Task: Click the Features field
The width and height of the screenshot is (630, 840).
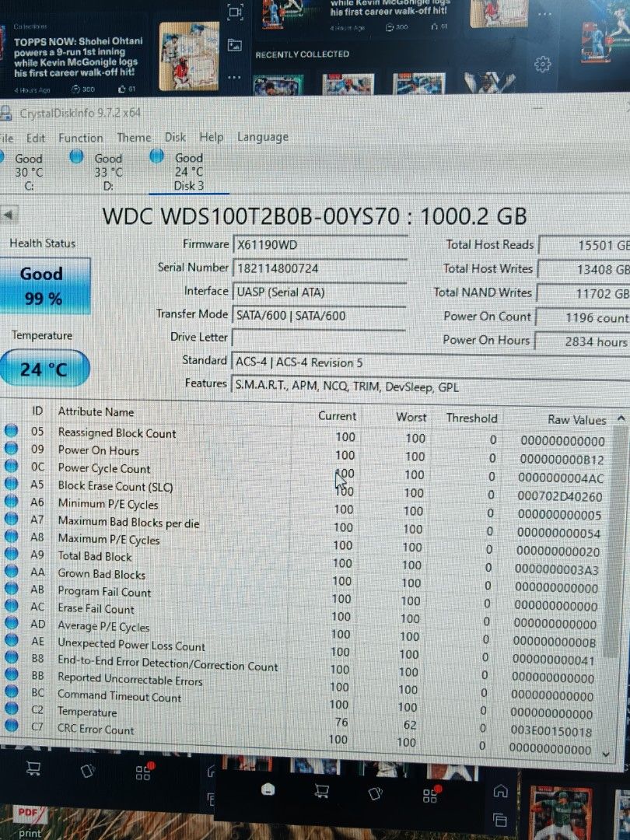Action: pos(431,387)
